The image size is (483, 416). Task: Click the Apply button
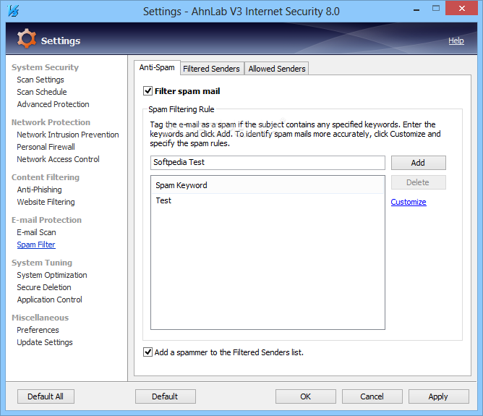(439, 396)
